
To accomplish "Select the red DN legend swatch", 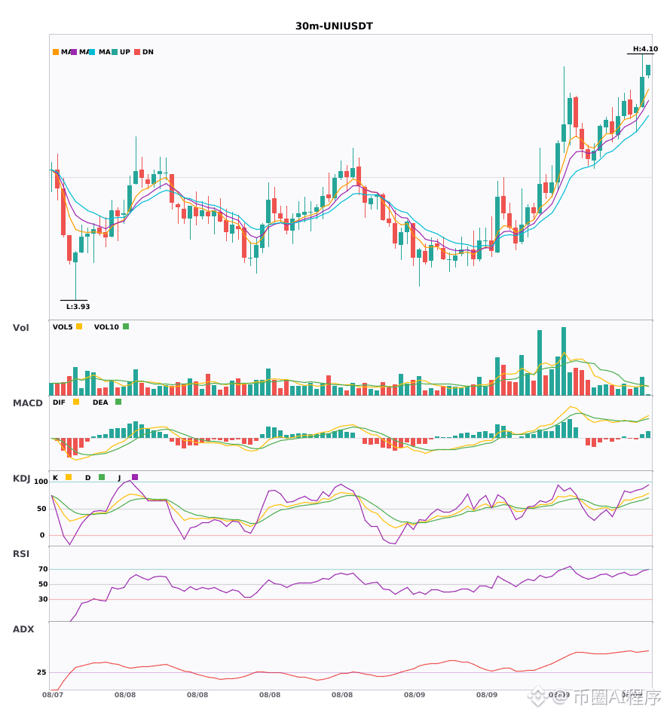I will tap(137, 52).
